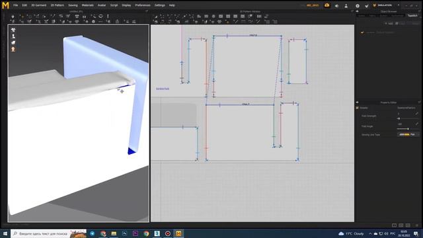This screenshot has width=423, height=238.
Task: Click the megaphone announcements icon in title bar
Action: pos(337,6)
